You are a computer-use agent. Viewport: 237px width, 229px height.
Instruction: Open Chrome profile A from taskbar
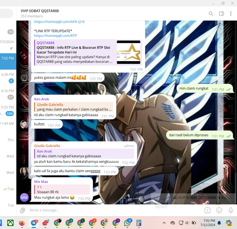coord(92,223)
